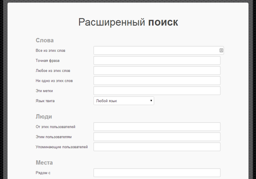
Task: Click the "Рядом с" label text
Action: coord(43,173)
